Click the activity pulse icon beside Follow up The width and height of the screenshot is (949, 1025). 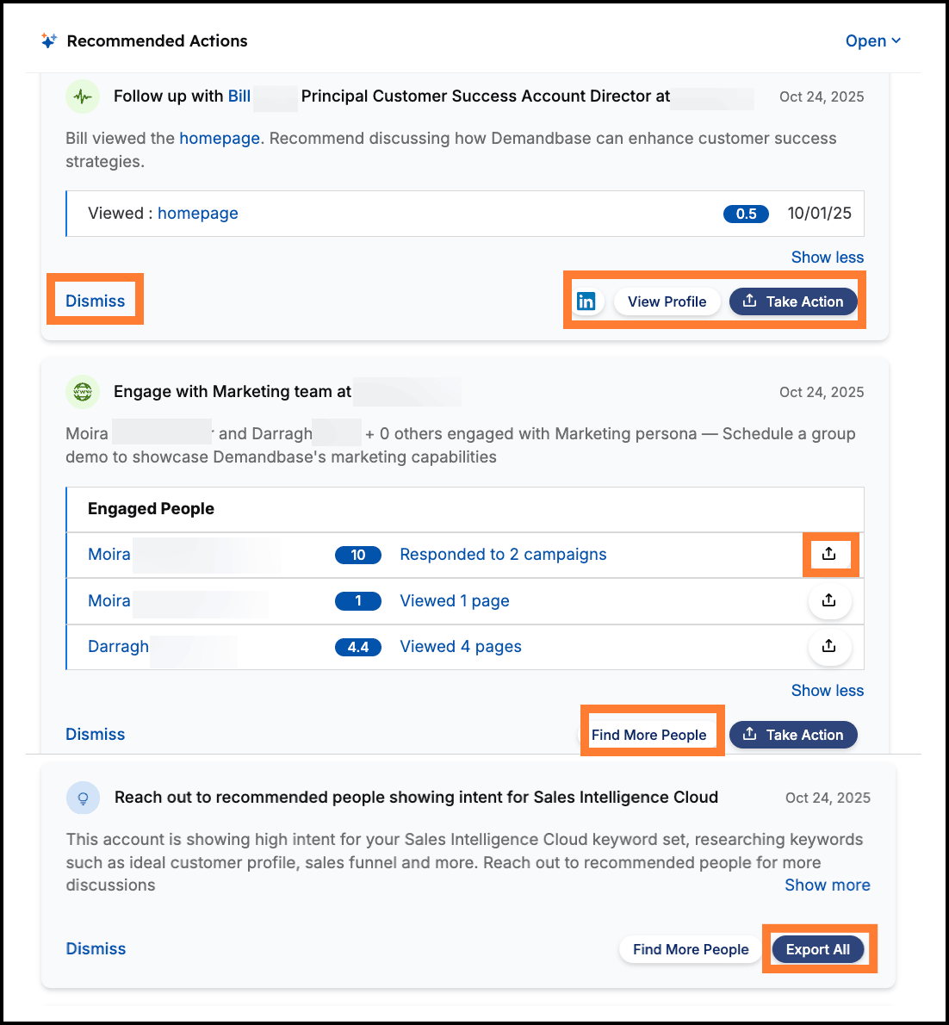click(x=83, y=96)
